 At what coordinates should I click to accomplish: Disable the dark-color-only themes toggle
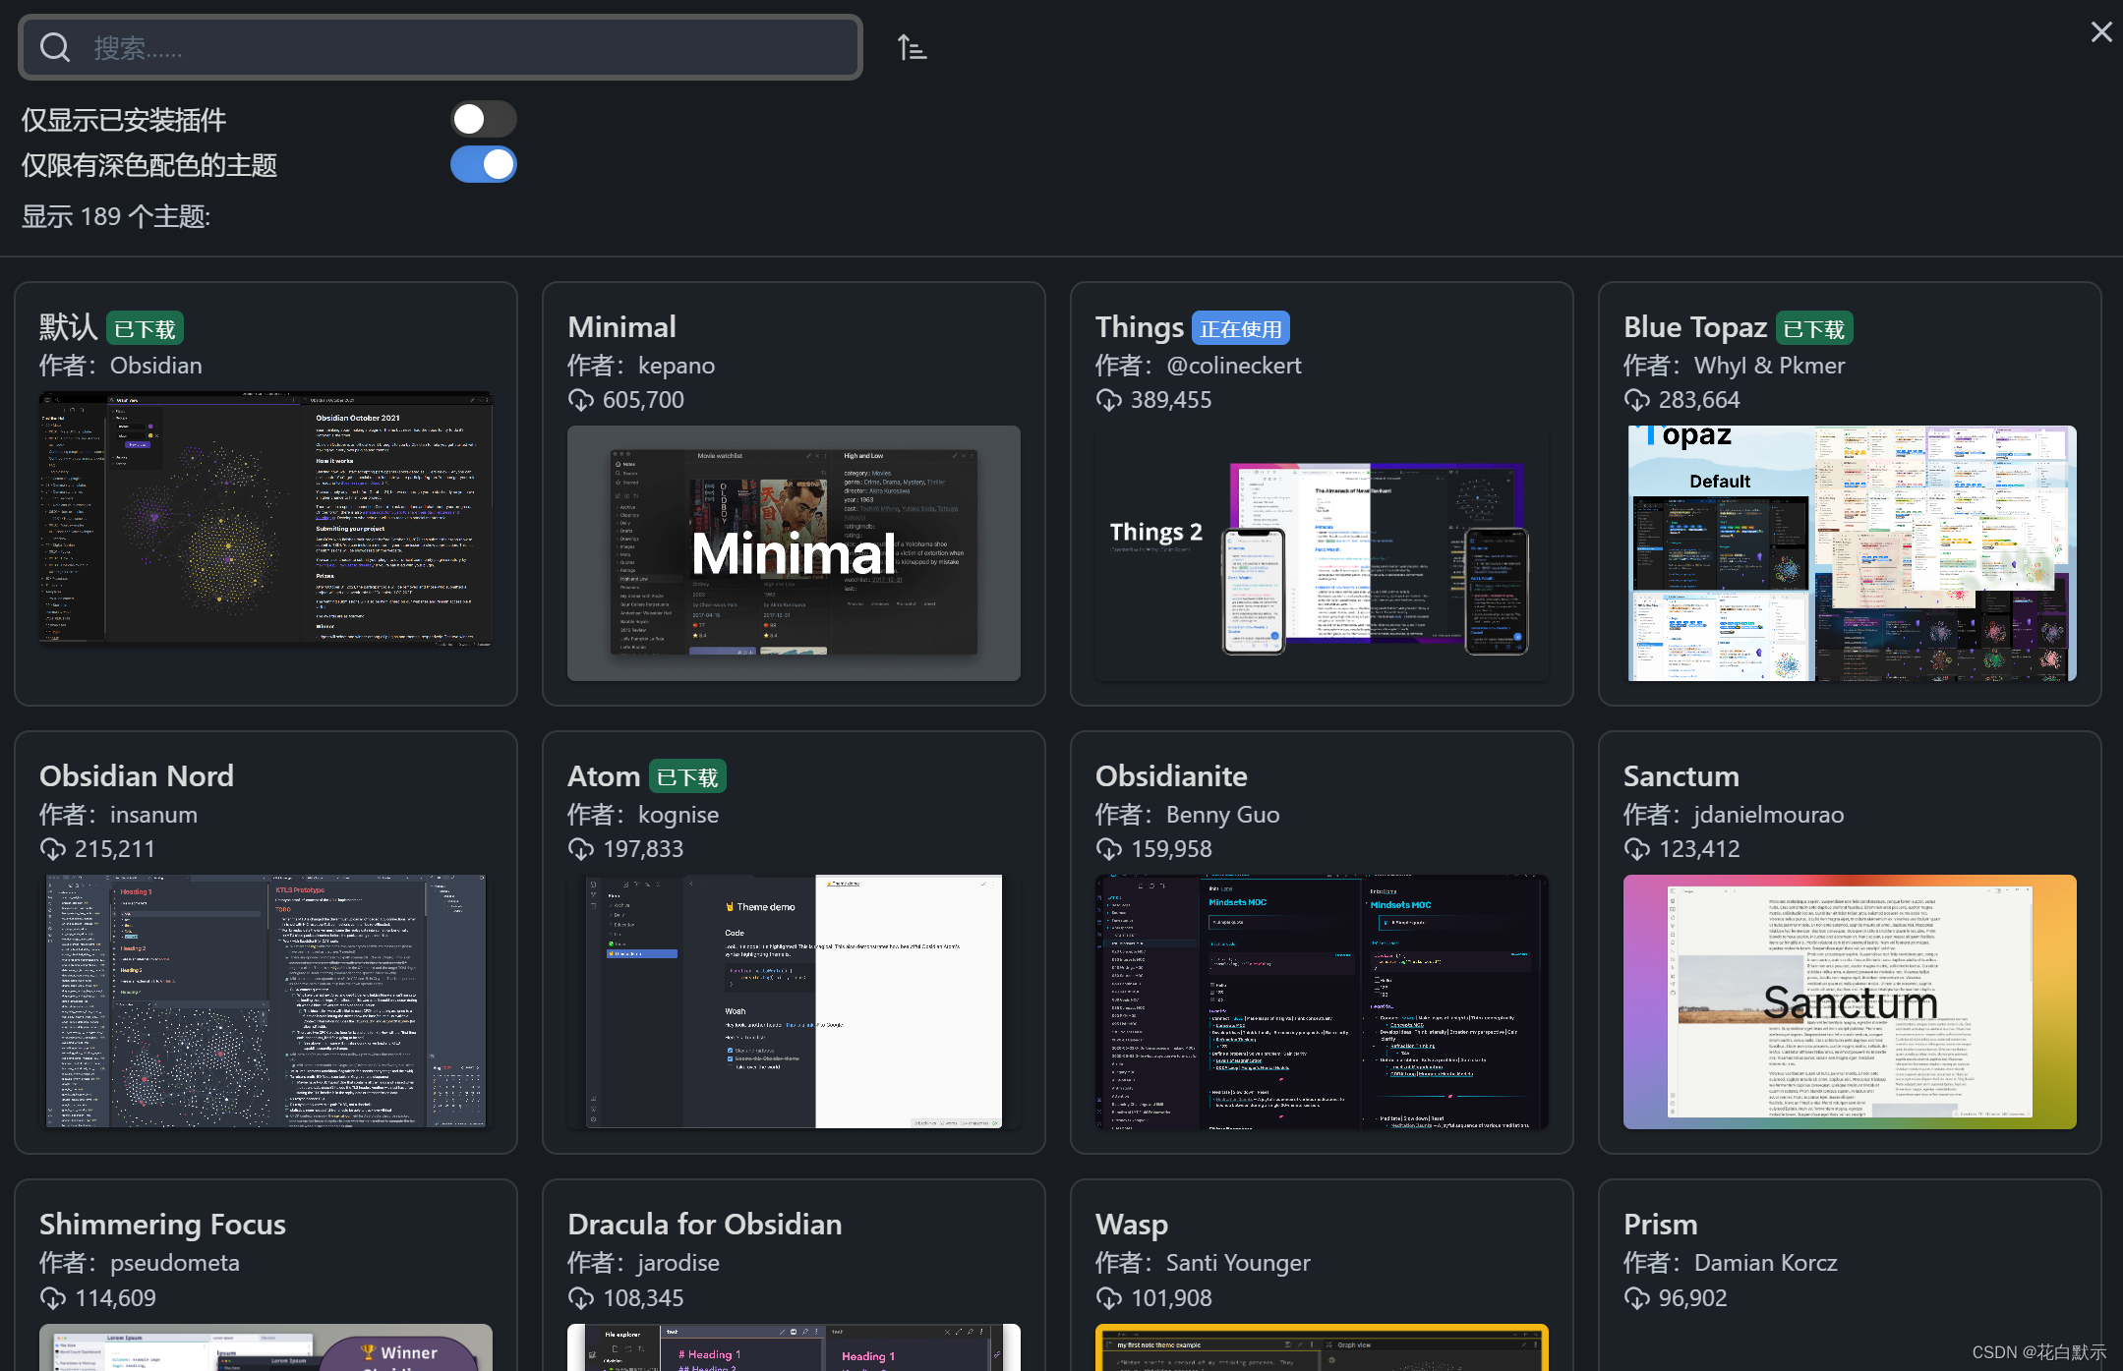pos(483,164)
